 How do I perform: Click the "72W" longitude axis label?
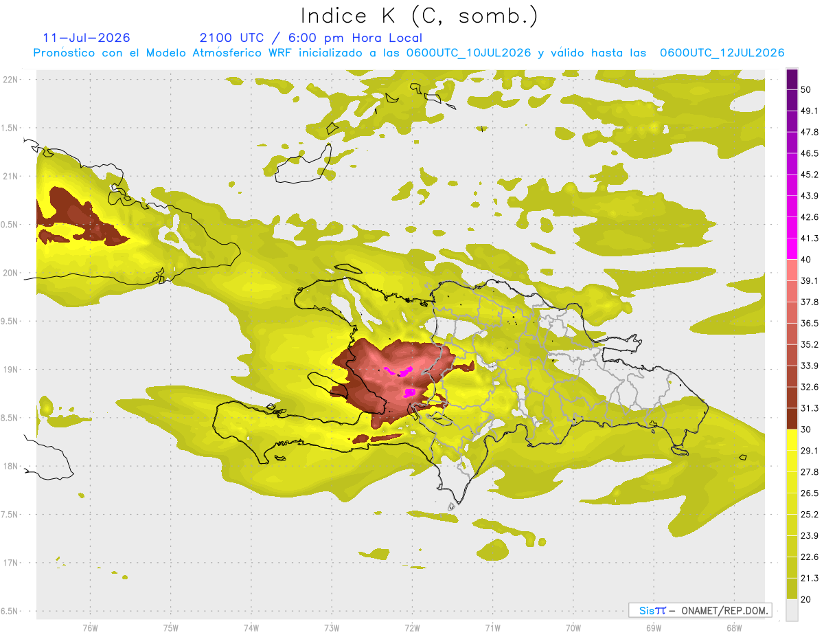coord(412,628)
